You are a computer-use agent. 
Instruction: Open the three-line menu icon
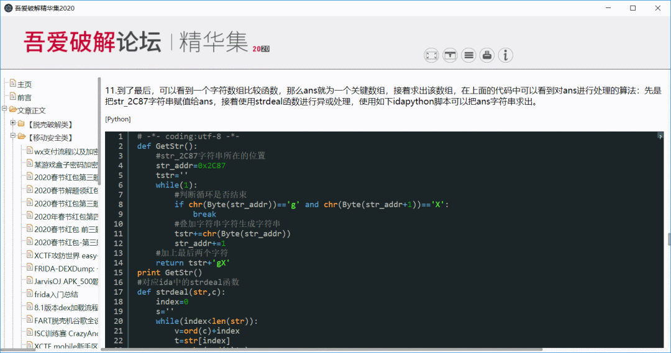pyautogui.click(x=469, y=55)
